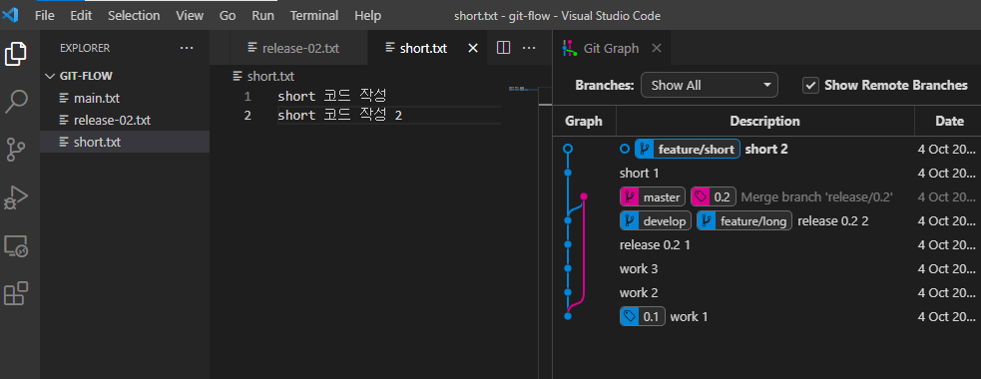Open release-02.txt in the explorer
This screenshot has height=379, width=981.
[125, 120]
